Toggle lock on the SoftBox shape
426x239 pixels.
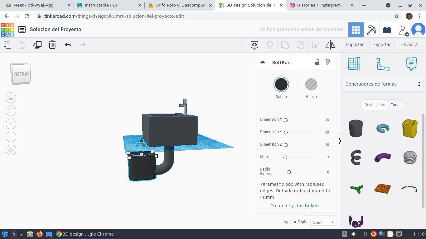317,62
